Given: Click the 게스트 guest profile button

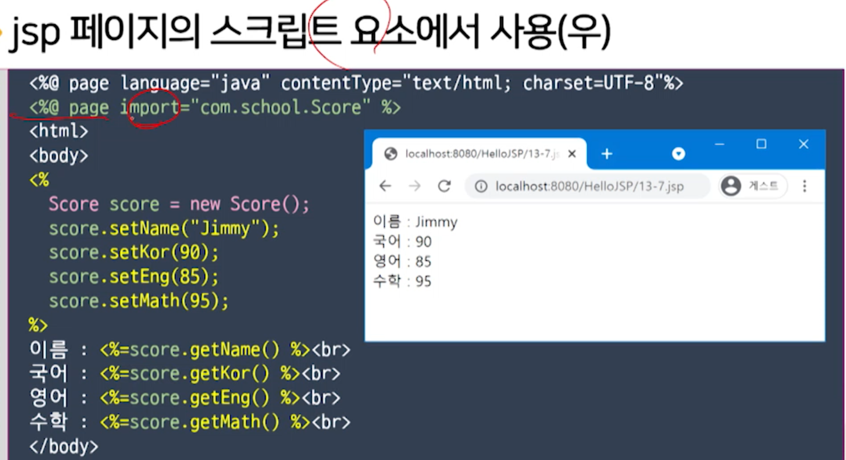Looking at the screenshot, I should point(753,186).
